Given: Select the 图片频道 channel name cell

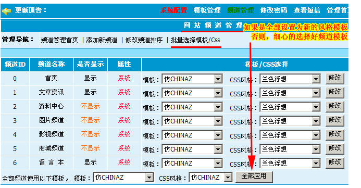Looking at the screenshot, I should click(52, 120).
